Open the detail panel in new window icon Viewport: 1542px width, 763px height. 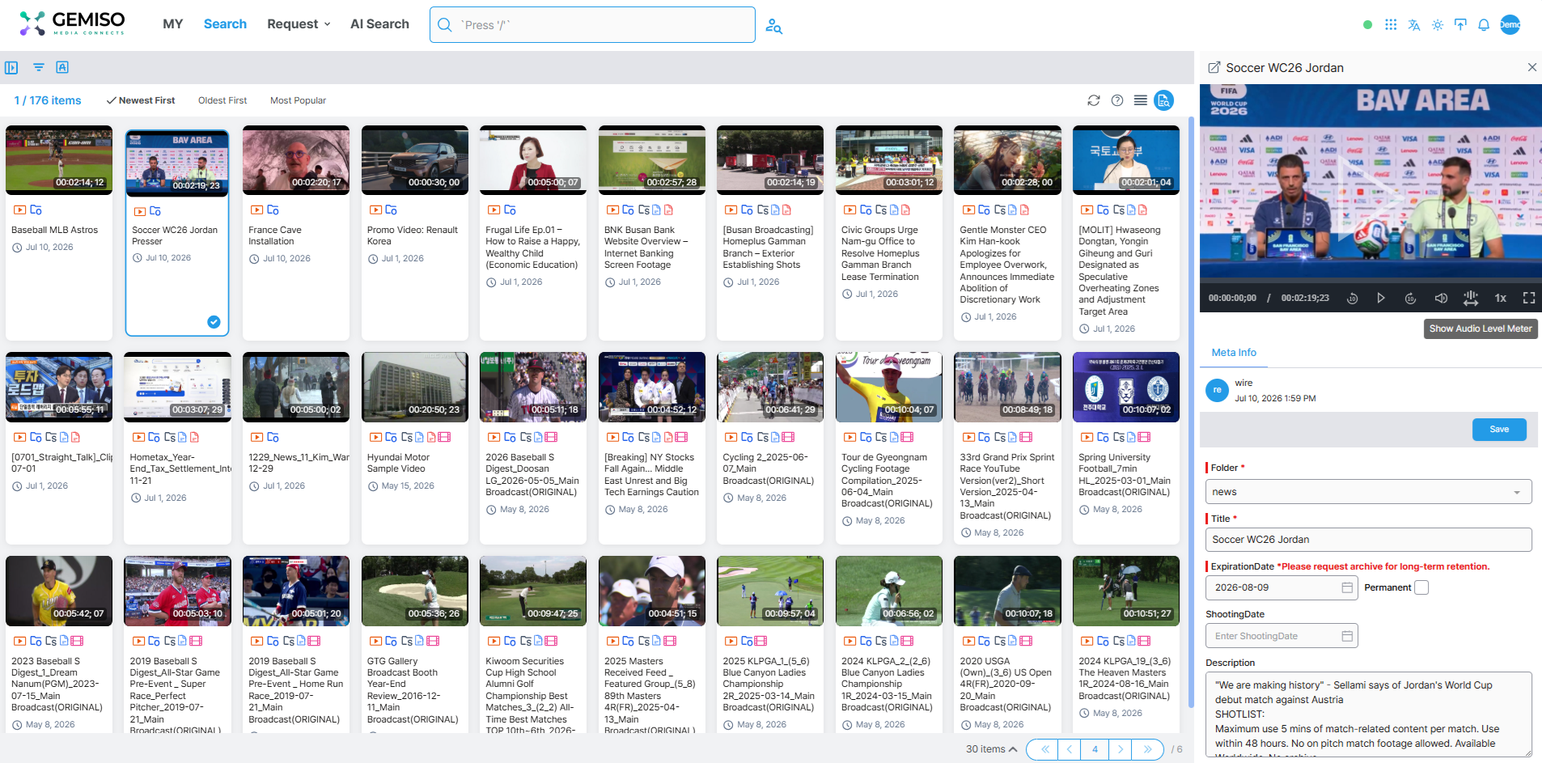click(x=1214, y=68)
